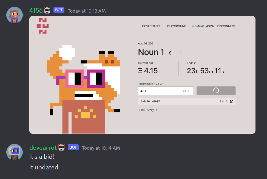Click the Current bid label
Viewport: 267px width, 179px height.
click(145, 63)
